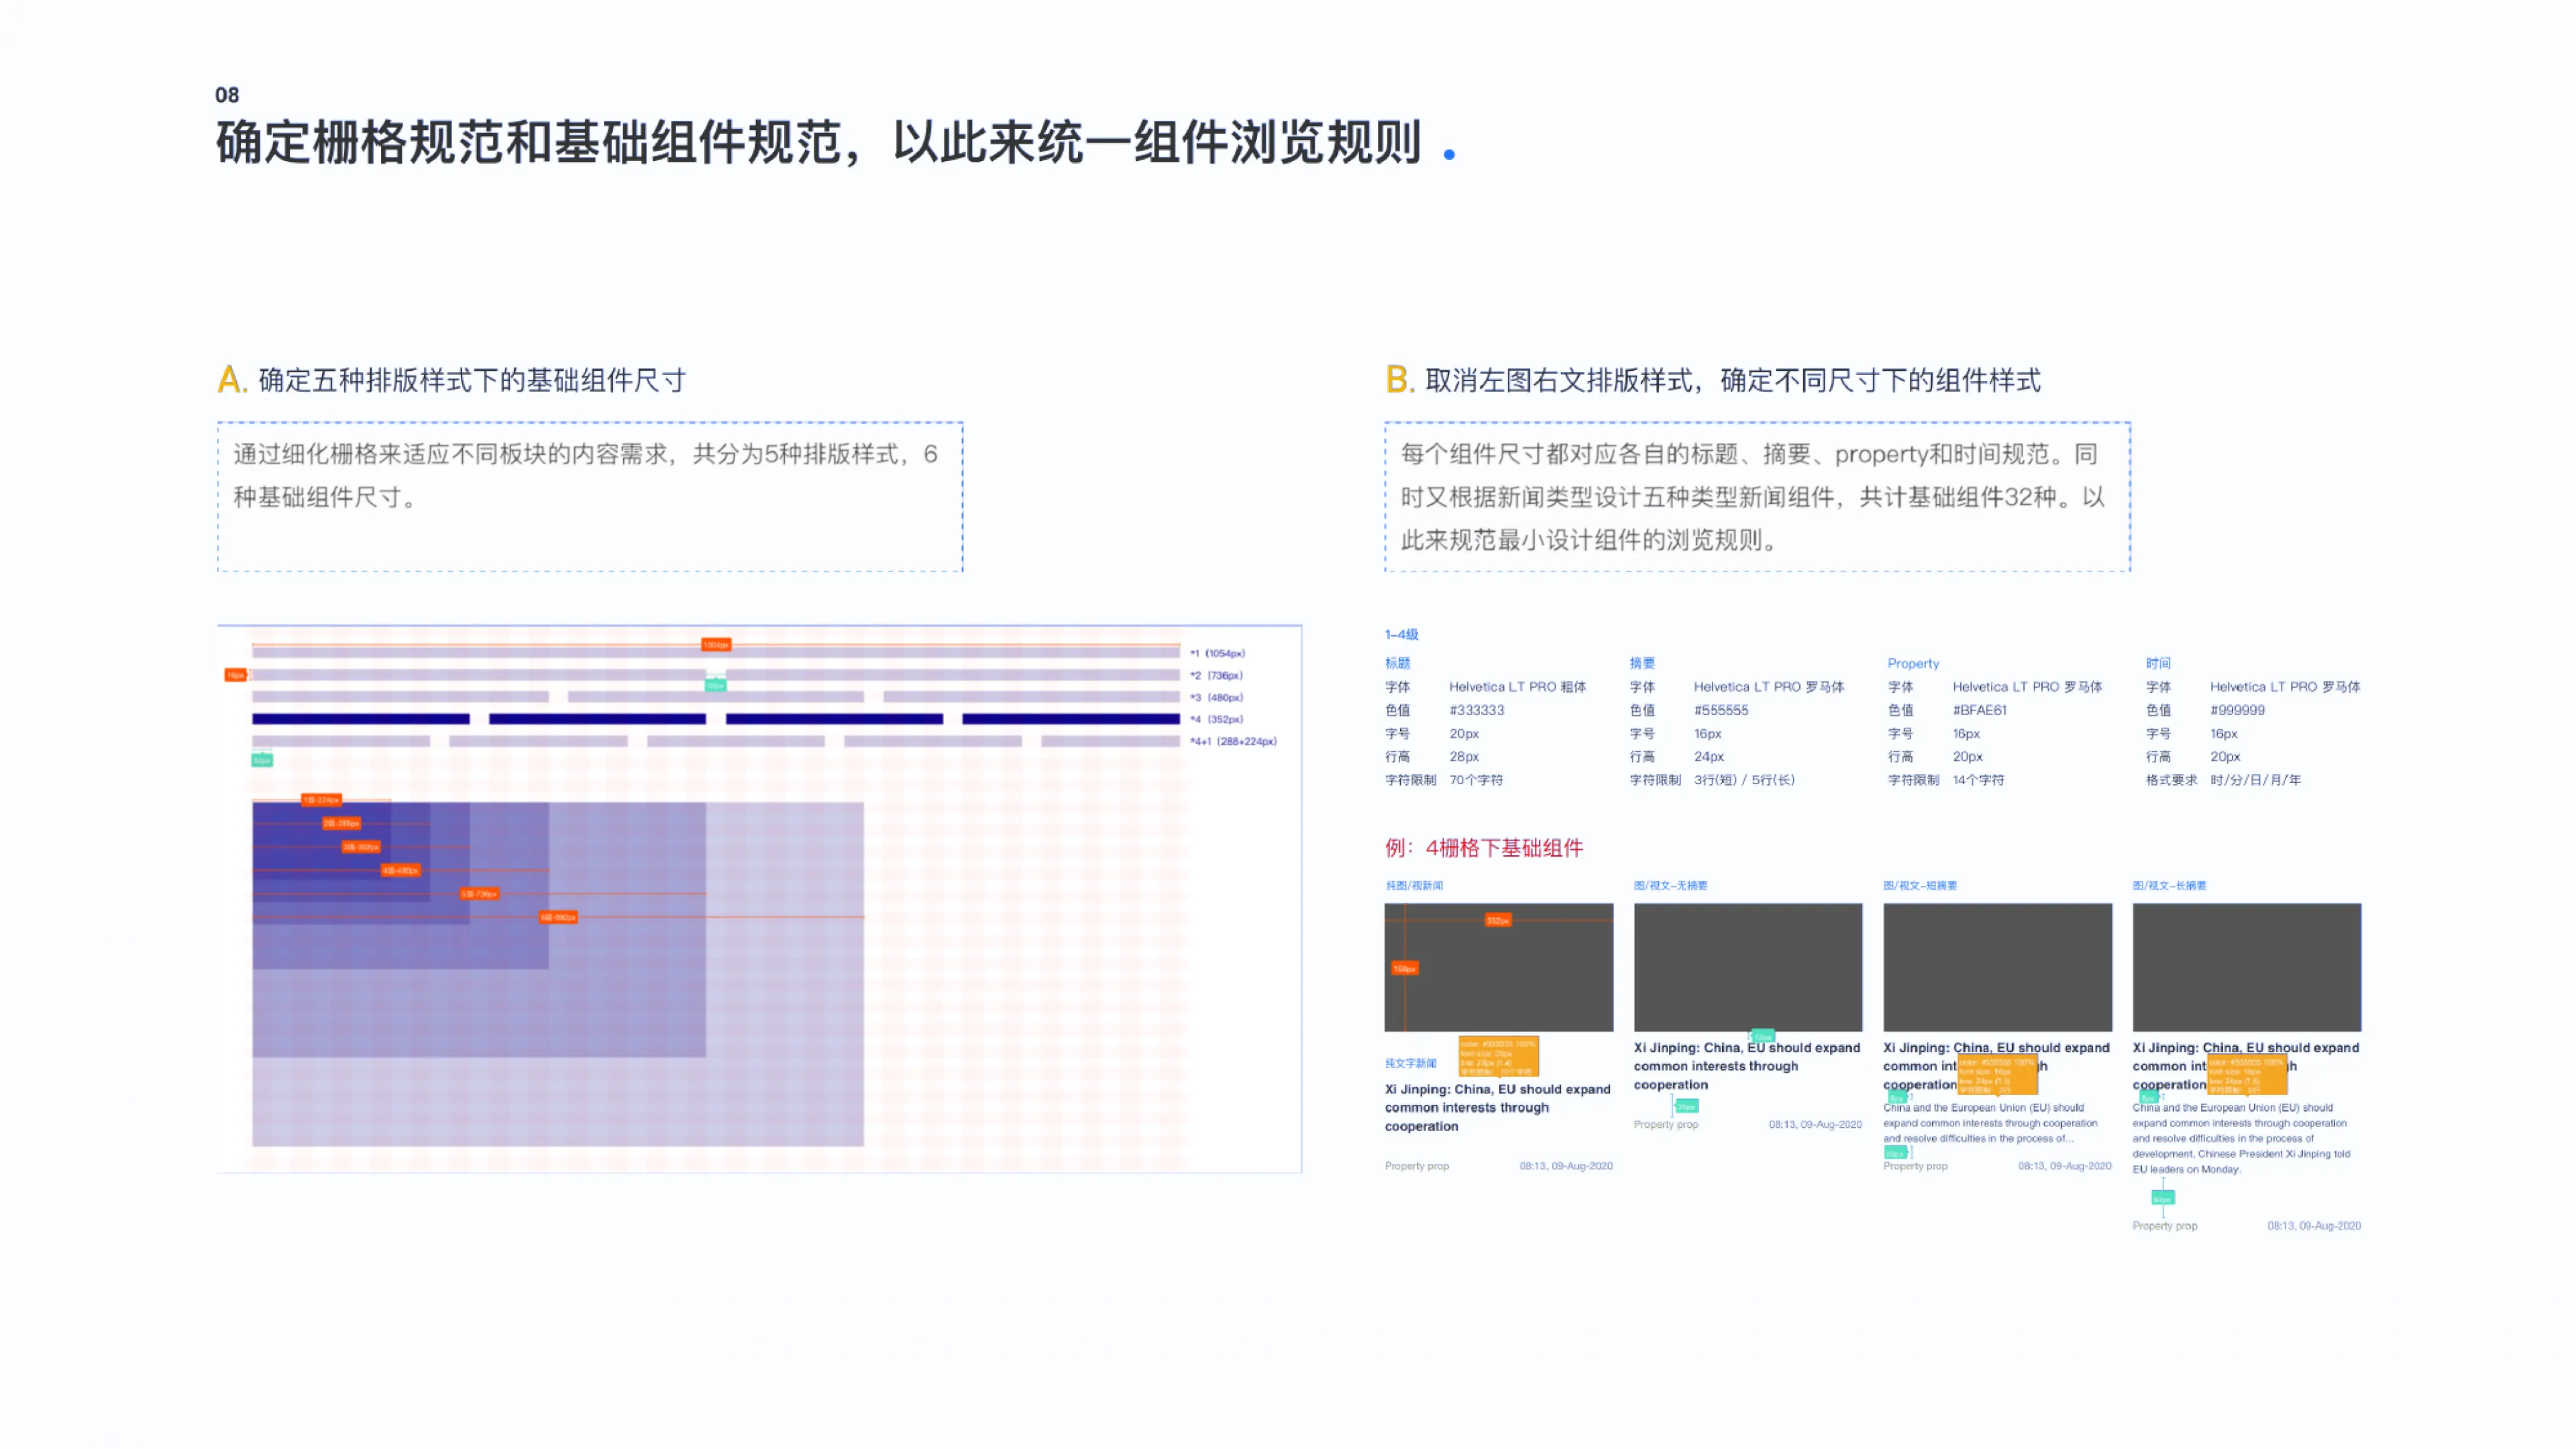This screenshot has width=2576, height=1449.
Task: Click the Property spec column heading
Action: pyautogui.click(x=1912, y=663)
